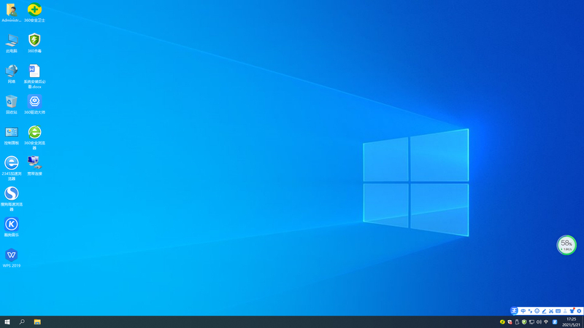Click the IME bar round logo
The image size is (584, 328).
click(x=514, y=311)
